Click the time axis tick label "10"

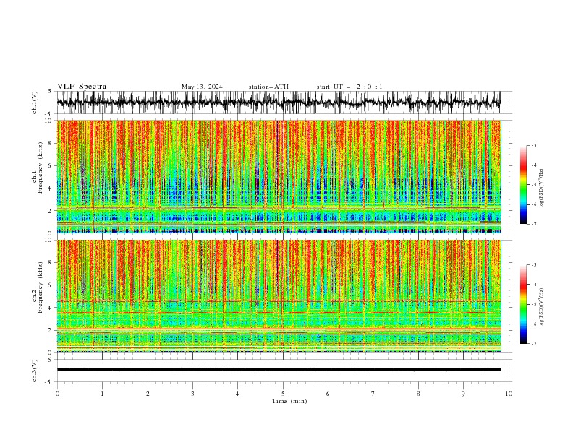[509, 394]
